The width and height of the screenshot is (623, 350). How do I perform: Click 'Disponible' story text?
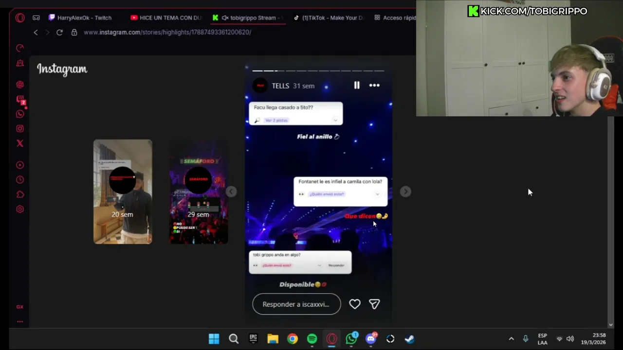(x=303, y=284)
